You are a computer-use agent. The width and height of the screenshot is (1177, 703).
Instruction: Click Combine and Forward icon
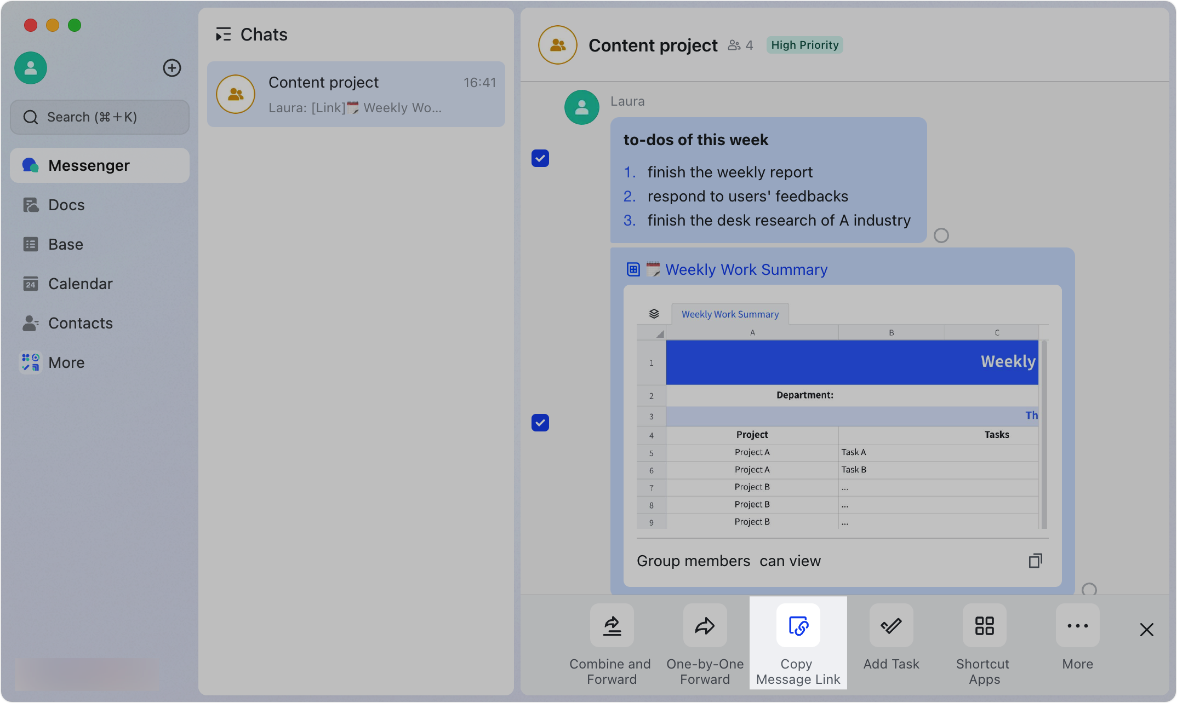(612, 626)
